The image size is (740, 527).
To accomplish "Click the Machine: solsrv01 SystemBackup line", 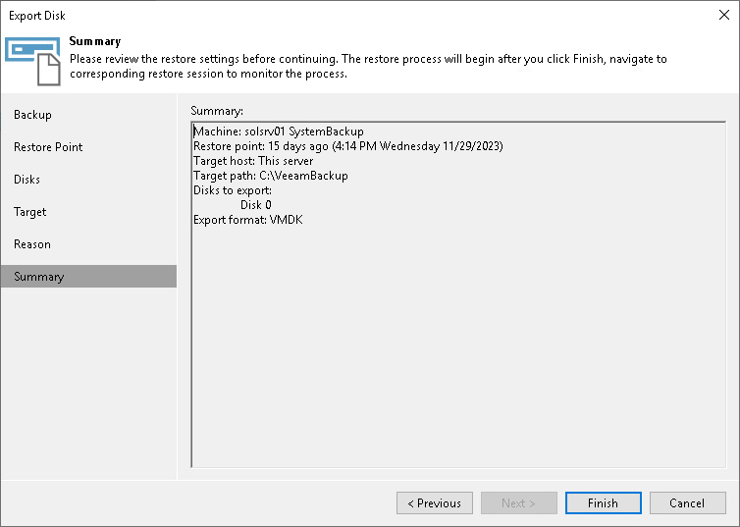I will tap(279, 132).
